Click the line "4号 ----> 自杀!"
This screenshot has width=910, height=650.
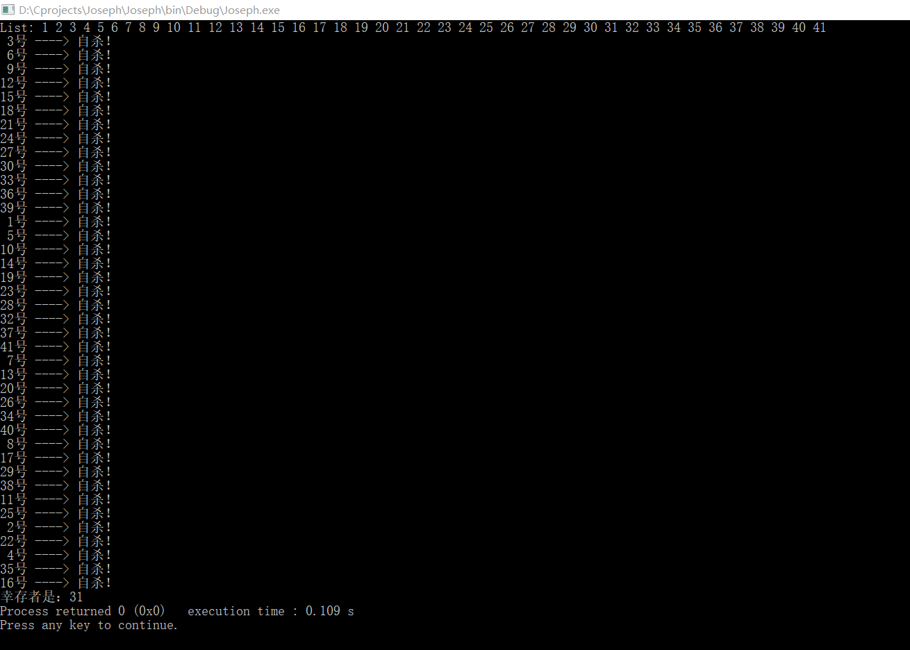[x=59, y=555]
